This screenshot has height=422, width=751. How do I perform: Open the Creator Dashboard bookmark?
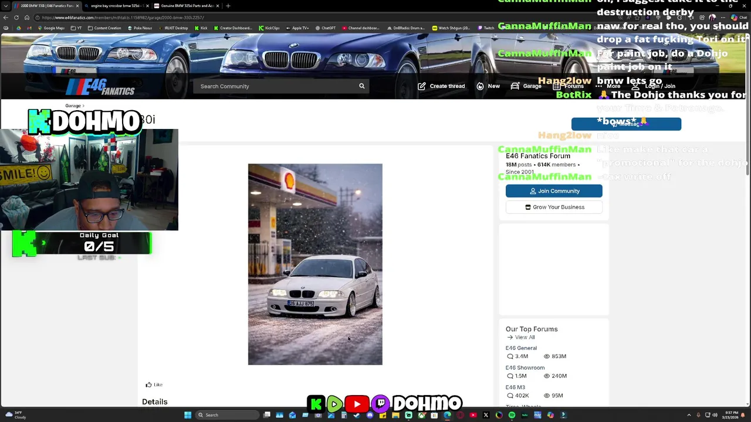[x=233, y=28]
